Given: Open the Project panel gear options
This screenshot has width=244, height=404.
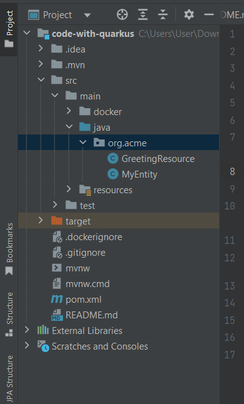Looking at the screenshot, I should [189, 14].
